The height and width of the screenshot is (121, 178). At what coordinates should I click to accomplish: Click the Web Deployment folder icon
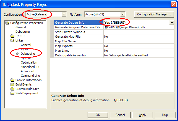click(x=12, y=94)
